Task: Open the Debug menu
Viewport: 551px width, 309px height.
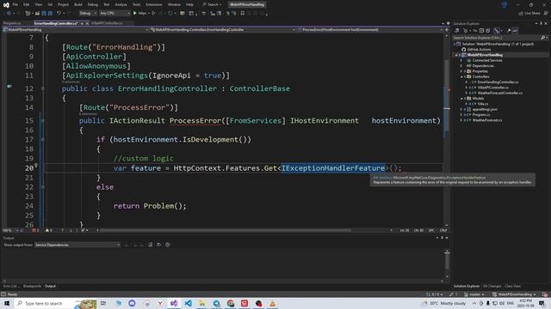Action: (93, 4)
